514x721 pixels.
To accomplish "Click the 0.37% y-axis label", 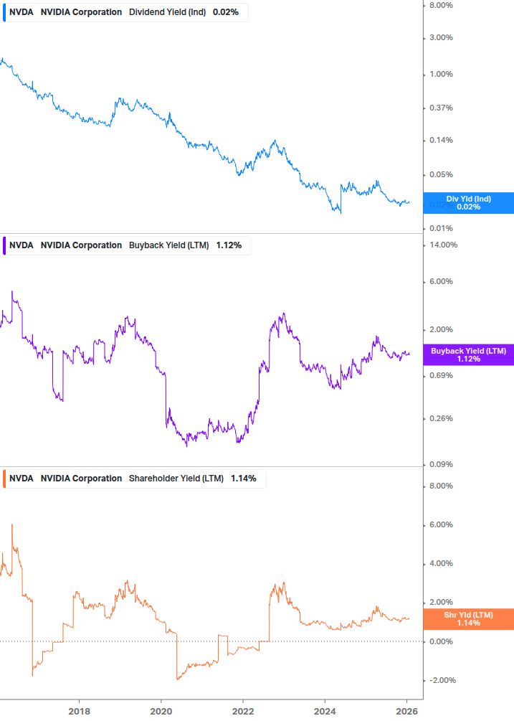I will 441,108.
